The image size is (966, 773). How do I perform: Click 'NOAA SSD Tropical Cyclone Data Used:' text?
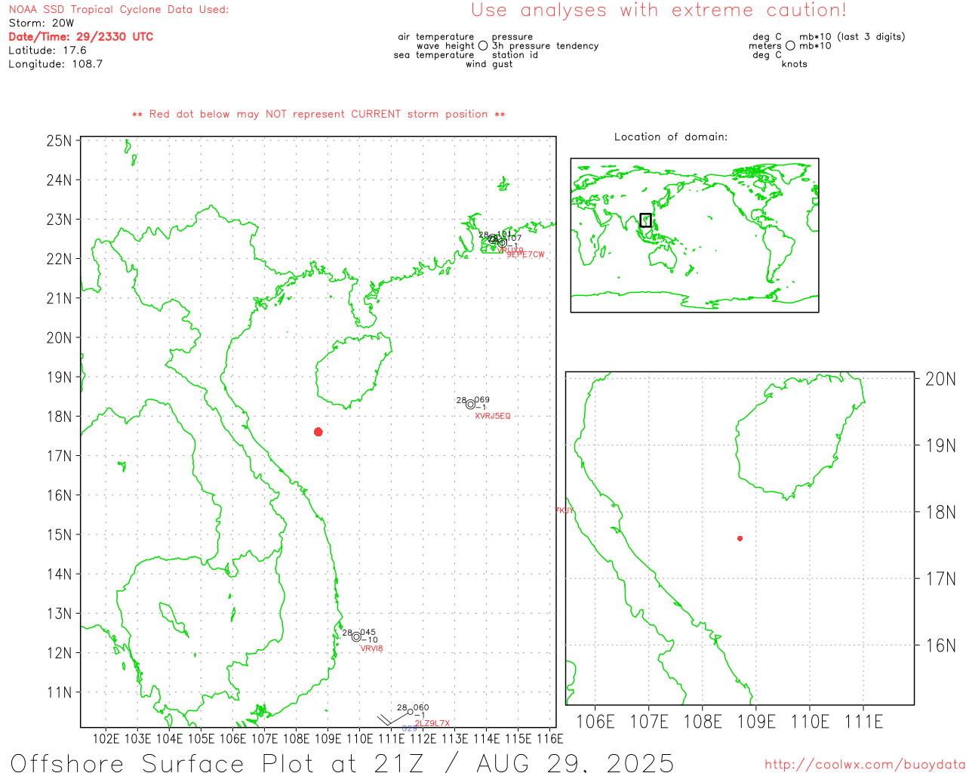tap(118, 10)
